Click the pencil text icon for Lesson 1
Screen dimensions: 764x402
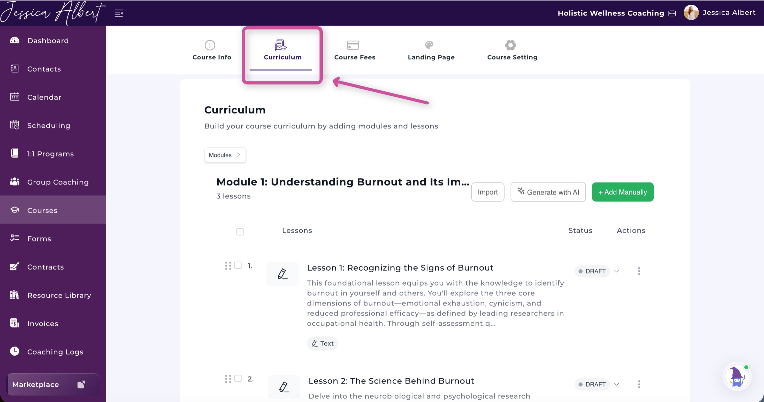point(283,274)
